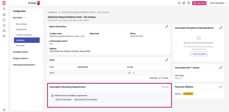Select the Personnel menu item
Viewport: 229px width, 112px height.
coord(20,45)
